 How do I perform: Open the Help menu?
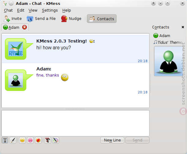(x=66, y=10)
